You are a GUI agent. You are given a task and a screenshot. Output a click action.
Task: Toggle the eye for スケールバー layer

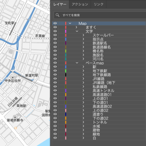(x=55, y=35)
